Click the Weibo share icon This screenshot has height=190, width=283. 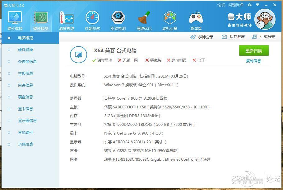[193, 37]
